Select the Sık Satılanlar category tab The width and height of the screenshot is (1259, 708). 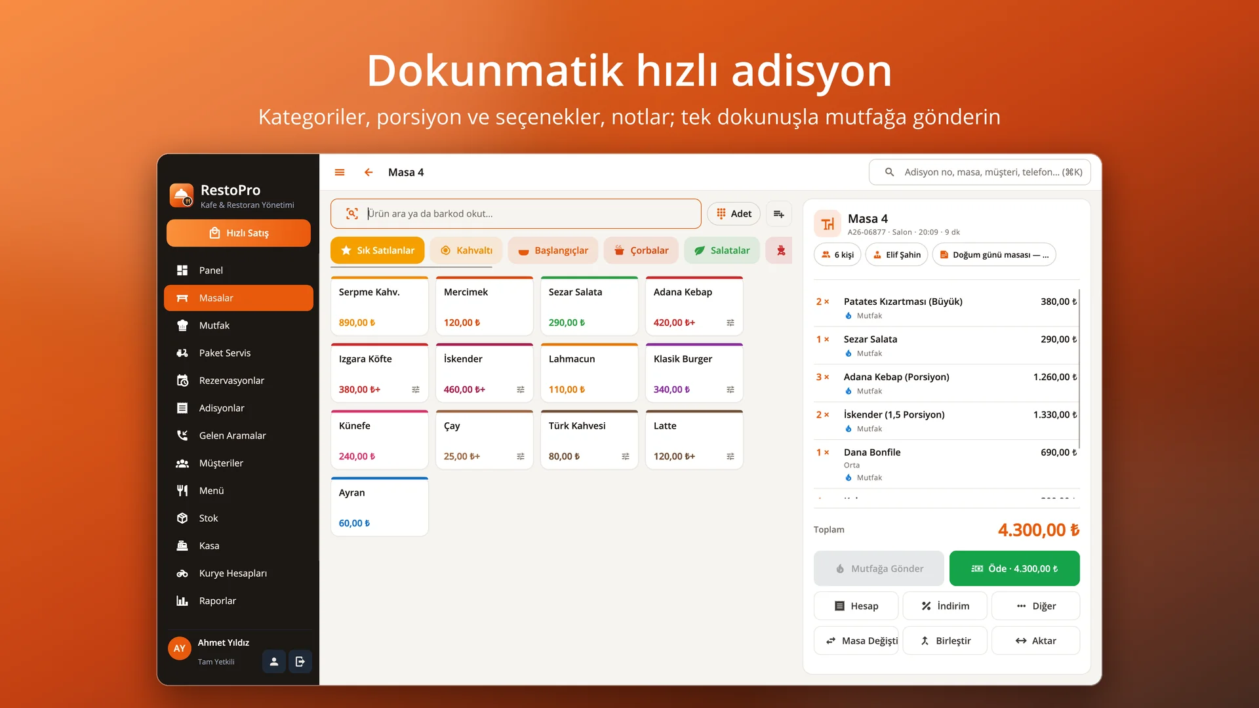pyautogui.click(x=378, y=250)
